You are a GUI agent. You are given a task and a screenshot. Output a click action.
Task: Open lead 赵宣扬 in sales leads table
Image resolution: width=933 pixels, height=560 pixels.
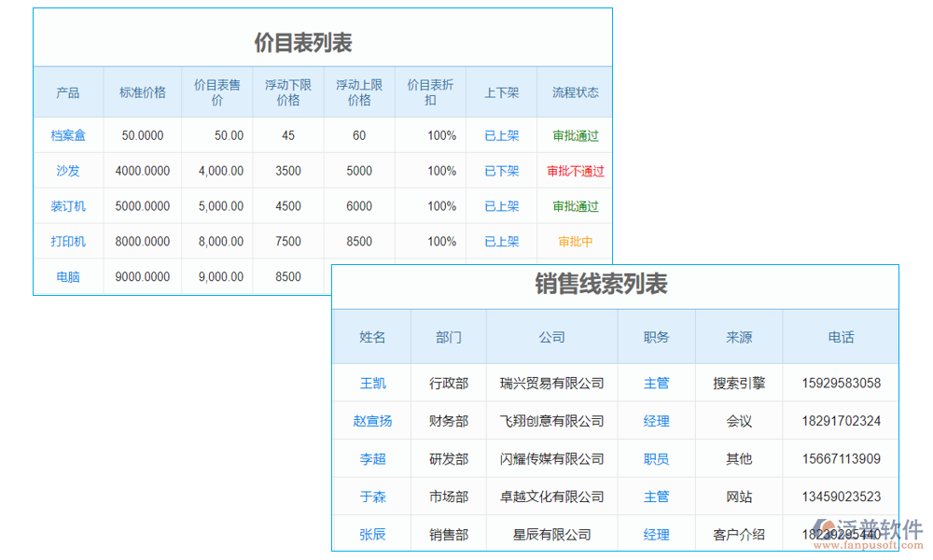[372, 420]
